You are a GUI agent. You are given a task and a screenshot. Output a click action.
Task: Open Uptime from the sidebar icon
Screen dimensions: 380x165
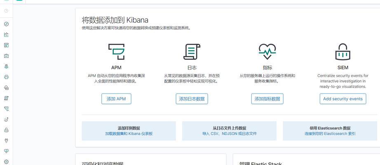click(6, 119)
